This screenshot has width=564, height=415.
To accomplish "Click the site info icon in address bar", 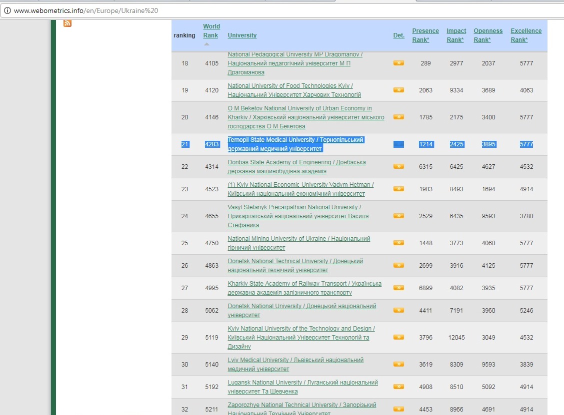I will (7, 10).
